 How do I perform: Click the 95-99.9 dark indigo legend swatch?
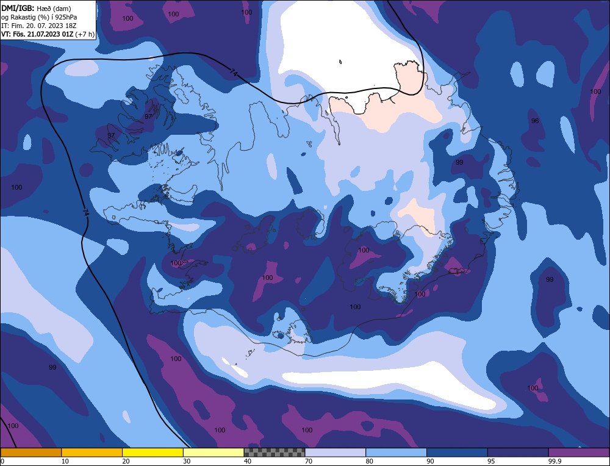(518, 452)
